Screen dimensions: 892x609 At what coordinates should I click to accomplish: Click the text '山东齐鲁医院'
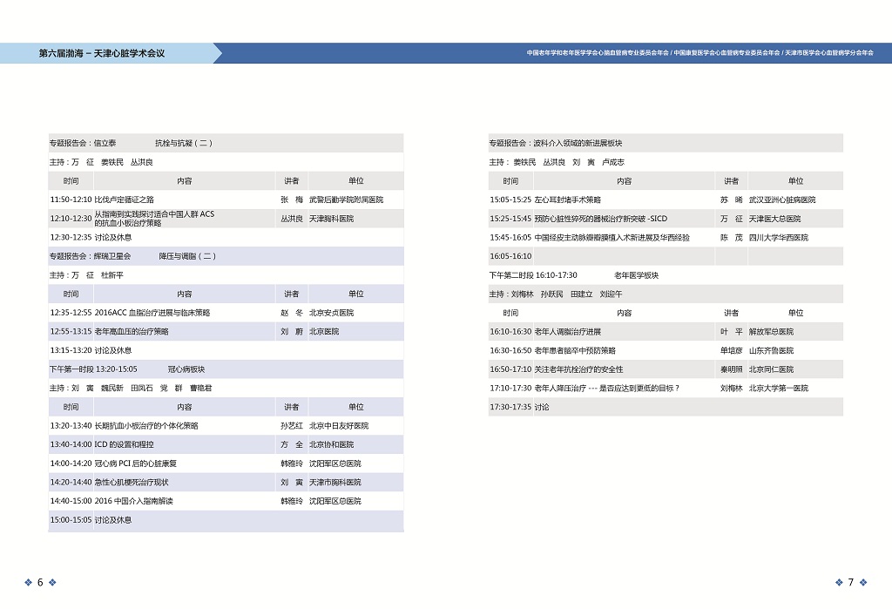click(x=771, y=350)
